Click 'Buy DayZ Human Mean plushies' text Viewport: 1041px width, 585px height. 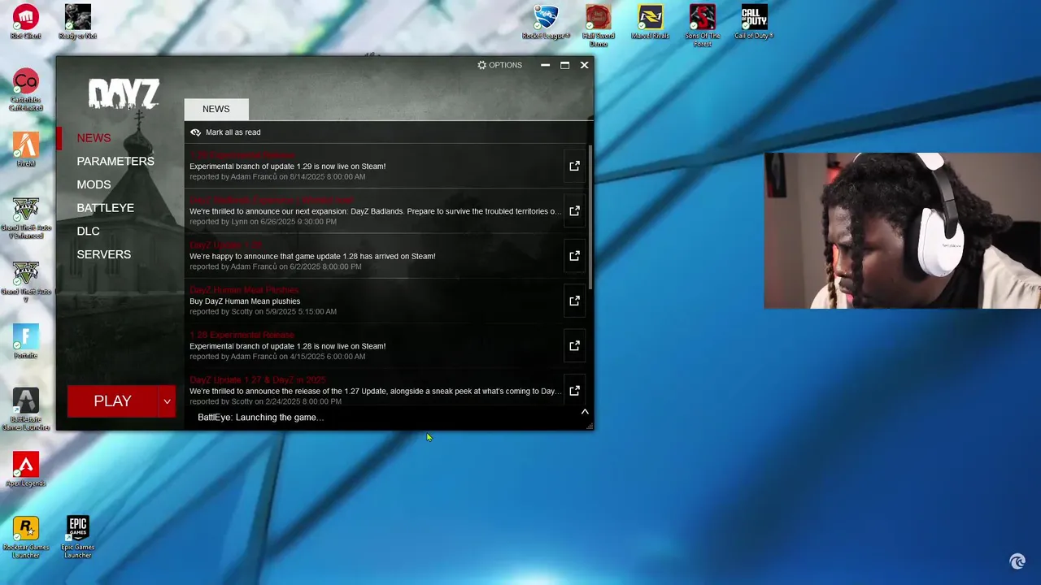245,301
